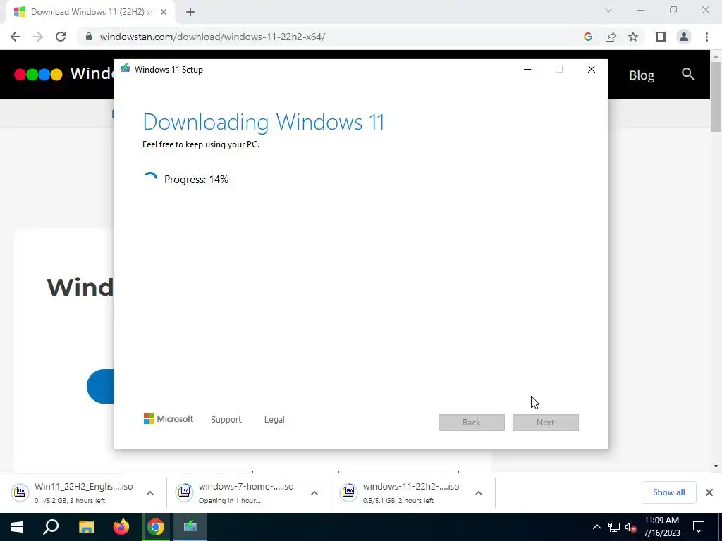Click the Downloading Windows 11 heading
The width and height of the screenshot is (722, 541).
(264, 122)
